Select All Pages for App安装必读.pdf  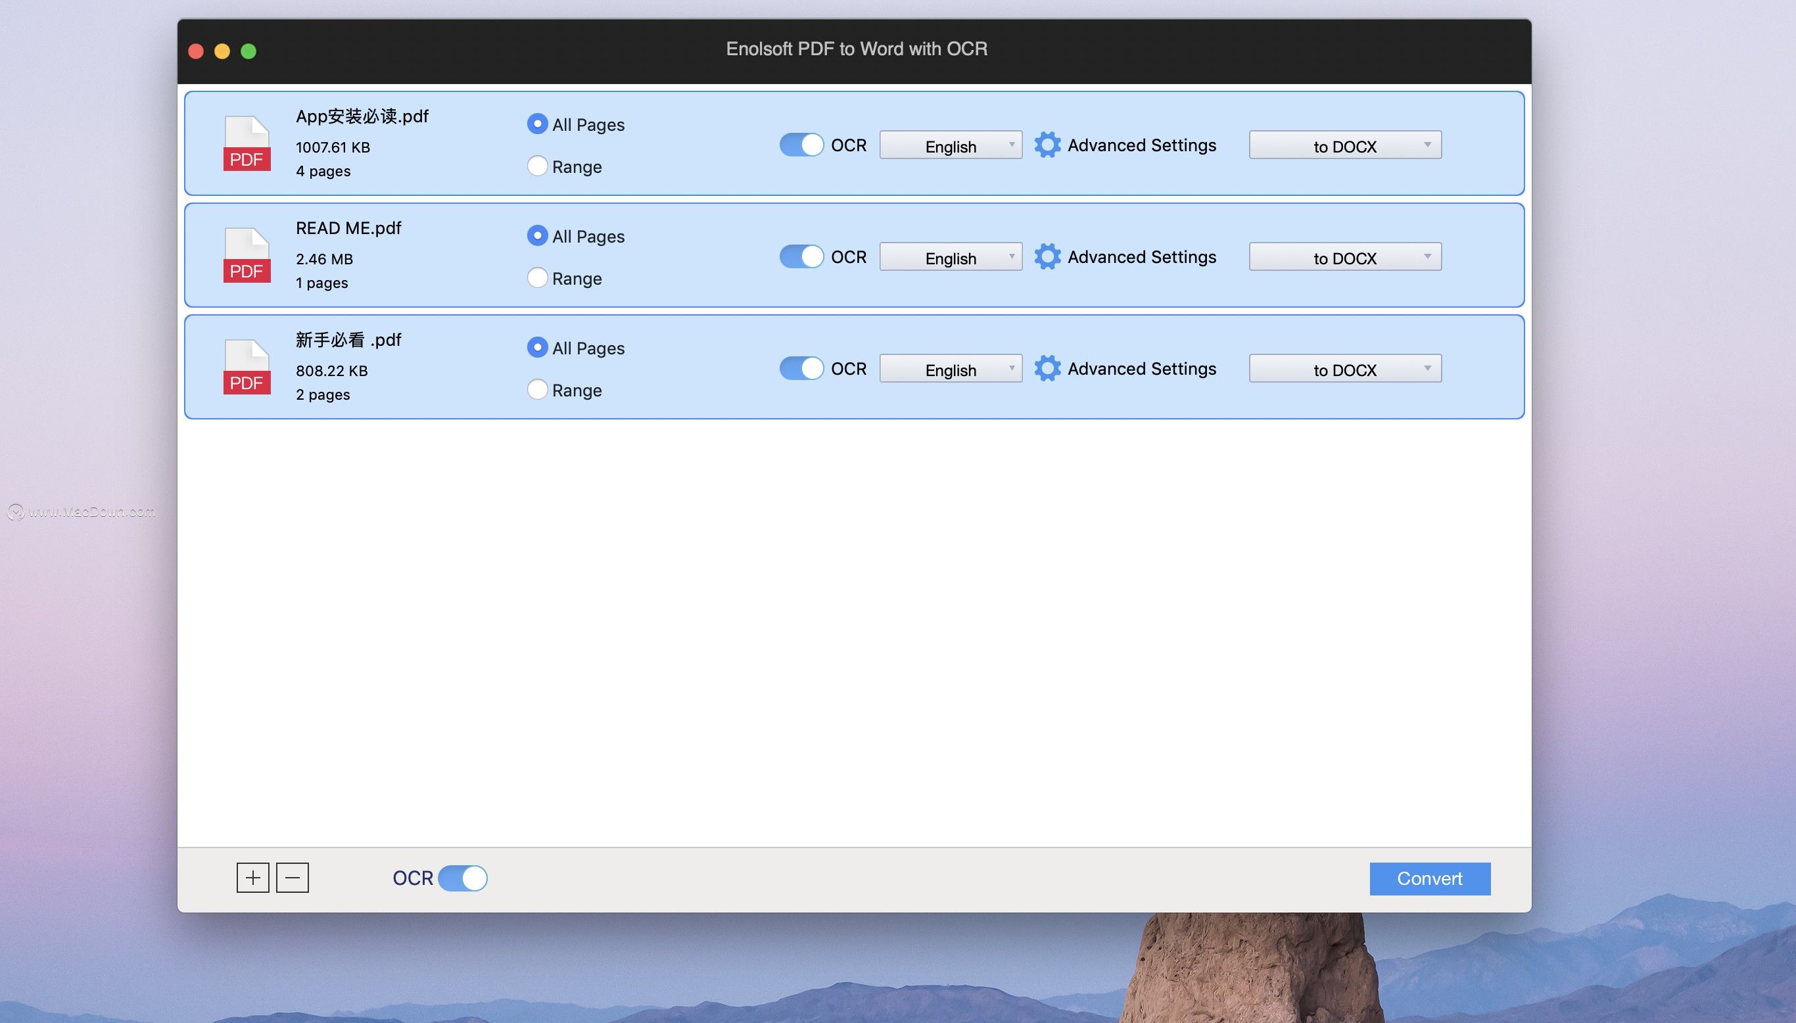[x=537, y=124]
